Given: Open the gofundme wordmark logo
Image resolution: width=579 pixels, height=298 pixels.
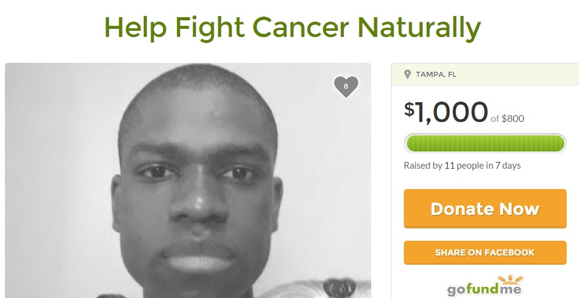Looking at the screenshot, I should [485, 289].
